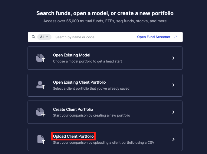Viewport: 207px width, 154px height.
Task: Expand Open Existing Client Portfolio via right chevron
Action: 173,85
